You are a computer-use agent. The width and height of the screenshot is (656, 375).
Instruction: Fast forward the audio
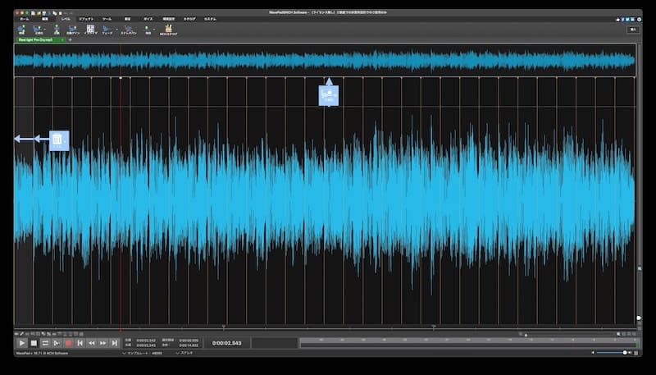[103, 343]
